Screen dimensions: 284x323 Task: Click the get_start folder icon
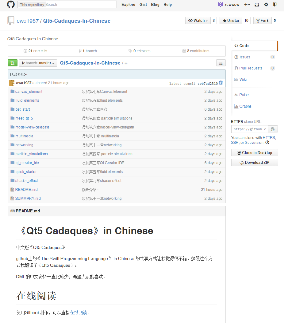[x=13, y=109]
